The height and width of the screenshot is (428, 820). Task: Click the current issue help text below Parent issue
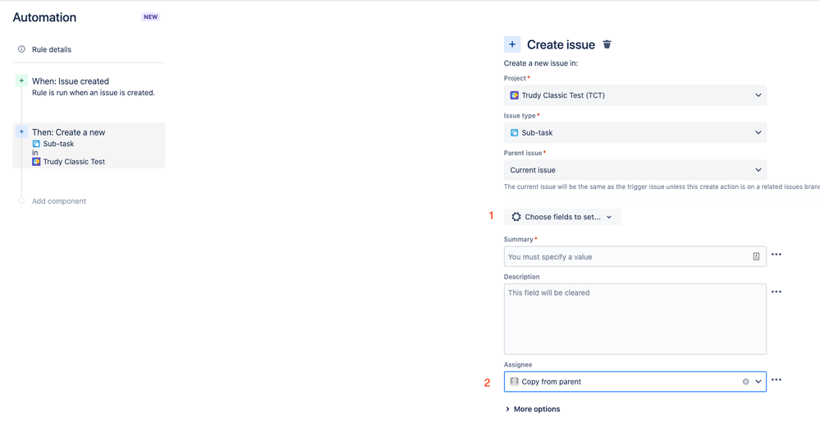pyautogui.click(x=662, y=186)
